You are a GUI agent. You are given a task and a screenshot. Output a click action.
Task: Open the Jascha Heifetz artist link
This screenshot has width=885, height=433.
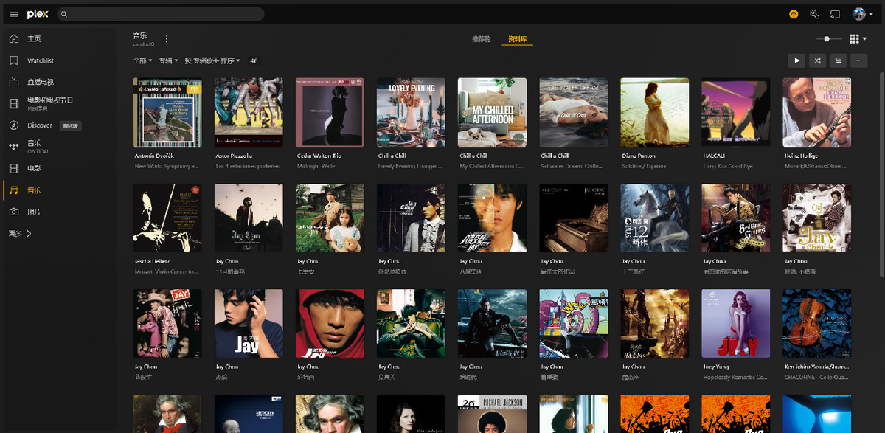[x=151, y=261]
